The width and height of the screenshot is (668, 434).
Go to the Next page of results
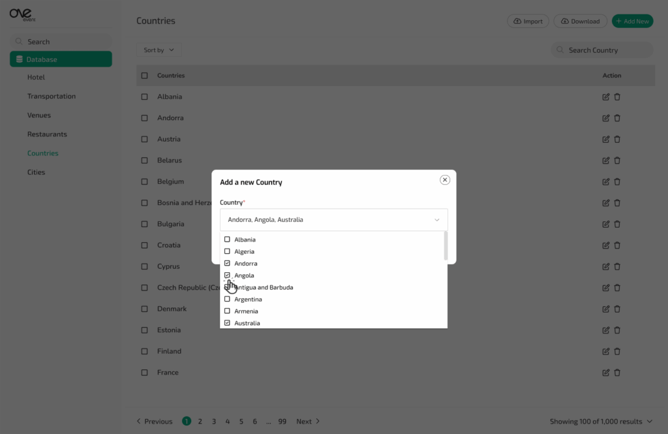point(308,422)
